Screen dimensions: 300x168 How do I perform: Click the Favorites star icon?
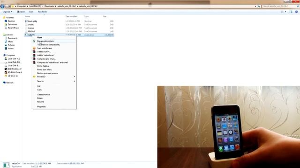tap(4, 18)
